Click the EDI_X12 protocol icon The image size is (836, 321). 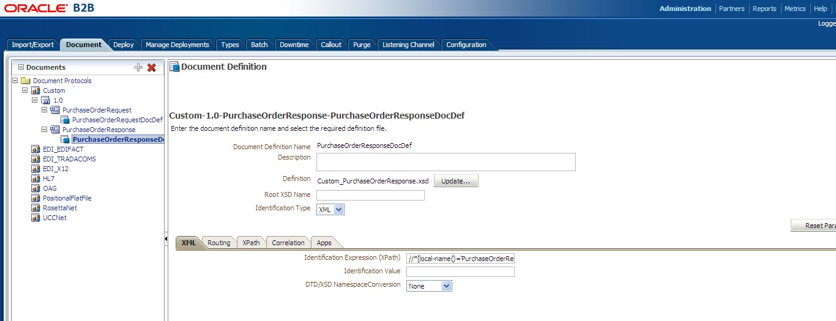(x=35, y=169)
